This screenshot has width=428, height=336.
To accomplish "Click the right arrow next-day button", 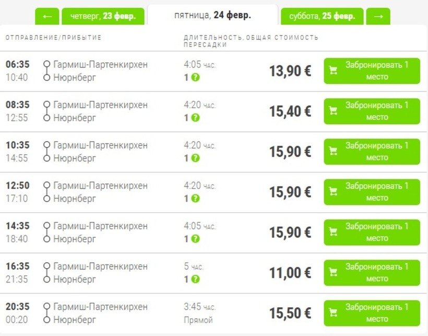I will pyautogui.click(x=378, y=16).
